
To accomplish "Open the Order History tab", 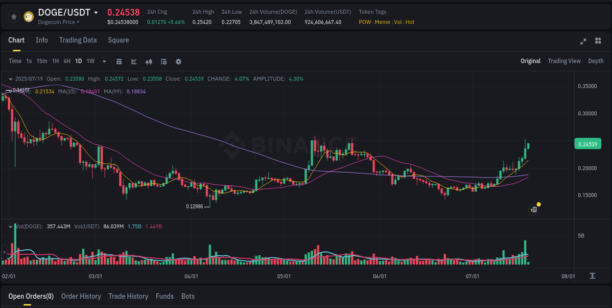I will point(81,296).
